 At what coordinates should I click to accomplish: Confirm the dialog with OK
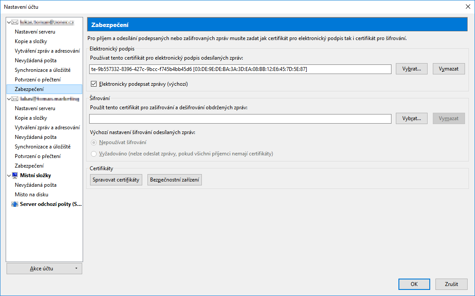(x=414, y=284)
